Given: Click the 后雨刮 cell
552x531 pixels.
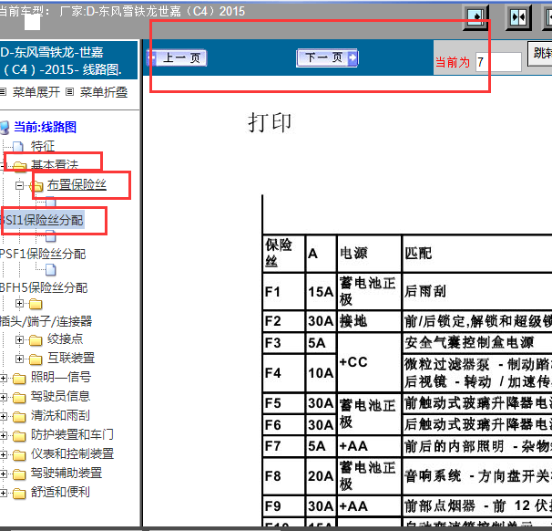Looking at the screenshot, I should [477, 291].
